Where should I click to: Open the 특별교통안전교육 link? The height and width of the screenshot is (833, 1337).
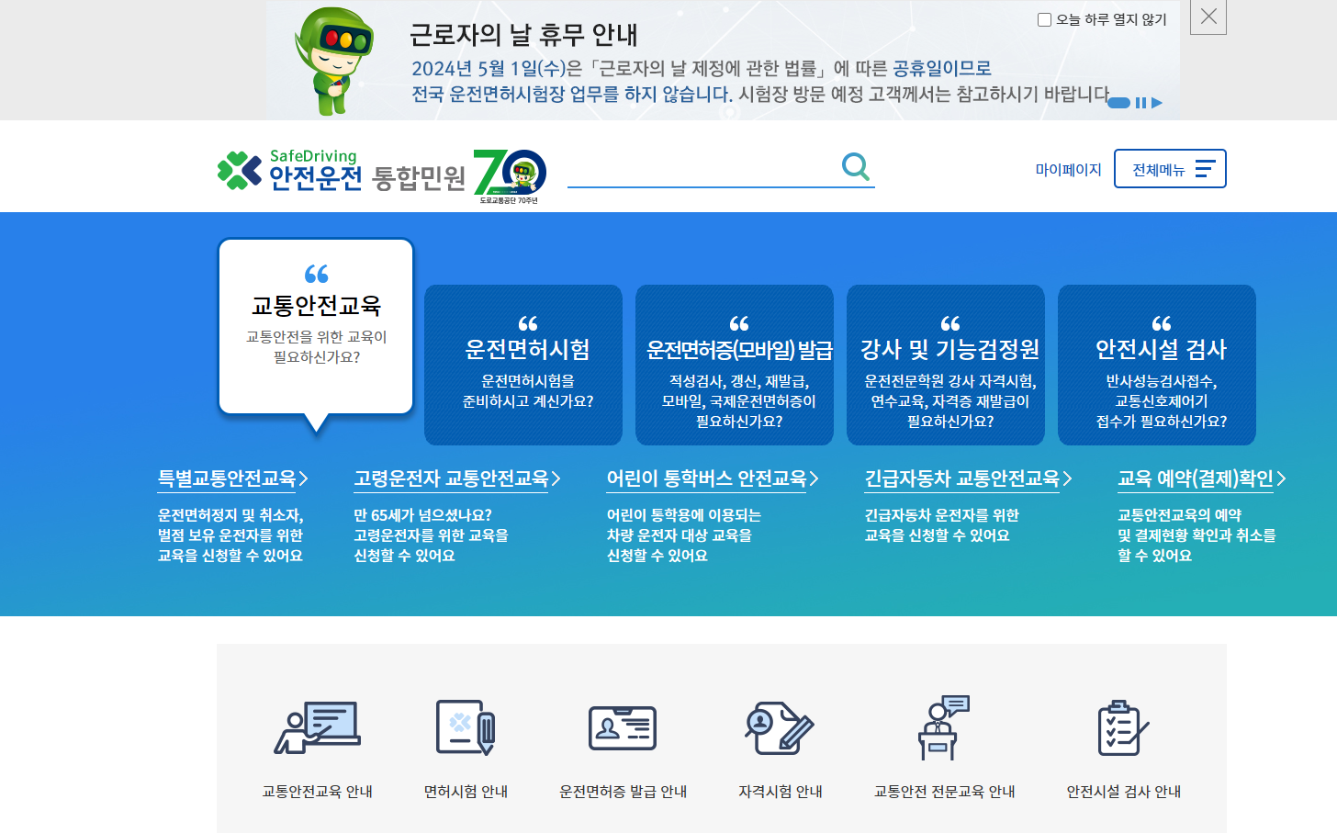[226, 478]
